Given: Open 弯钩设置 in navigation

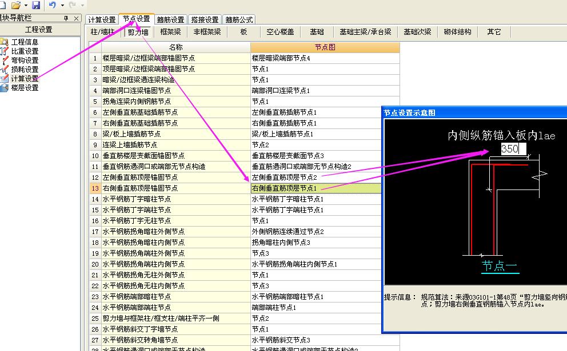Looking at the screenshot, I should (25, 60).
